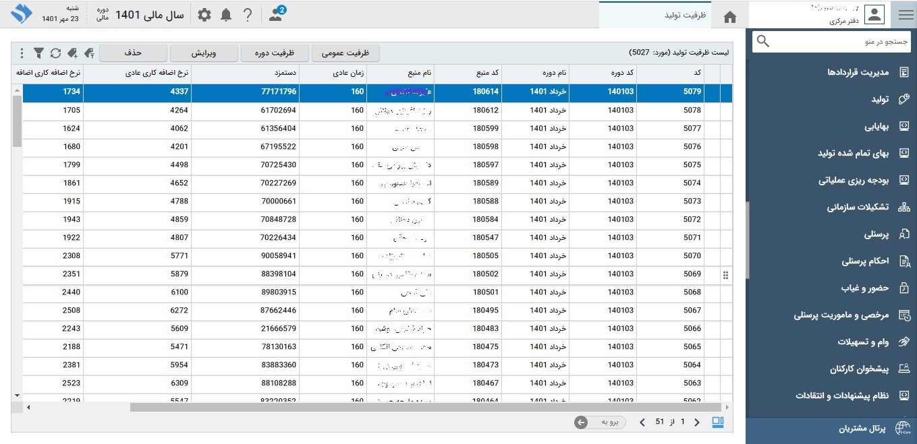Viewport: 917px width, 444px height.
Task: Open the users icon with badge 2
Action: [276, 14]
